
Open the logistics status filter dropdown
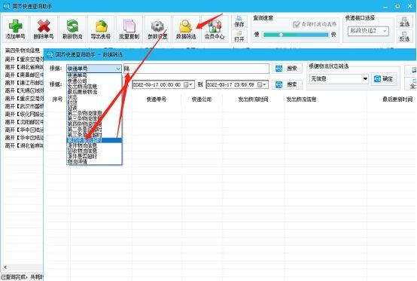[339, 79]
